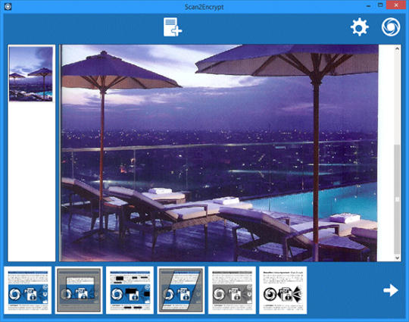
Task: Click the Scan2Encrypt app icon in title bar
Action: [x=8, y=7]
